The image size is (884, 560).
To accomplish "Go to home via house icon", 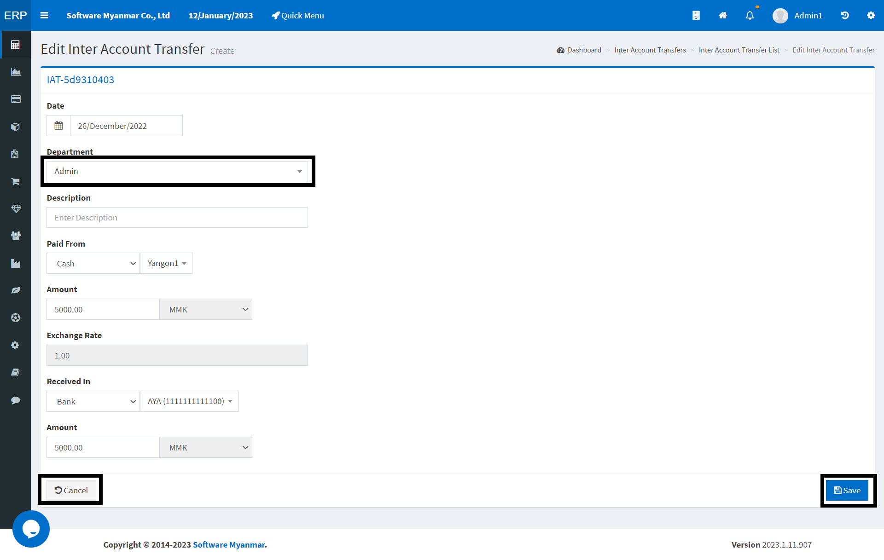I will 723,15.
